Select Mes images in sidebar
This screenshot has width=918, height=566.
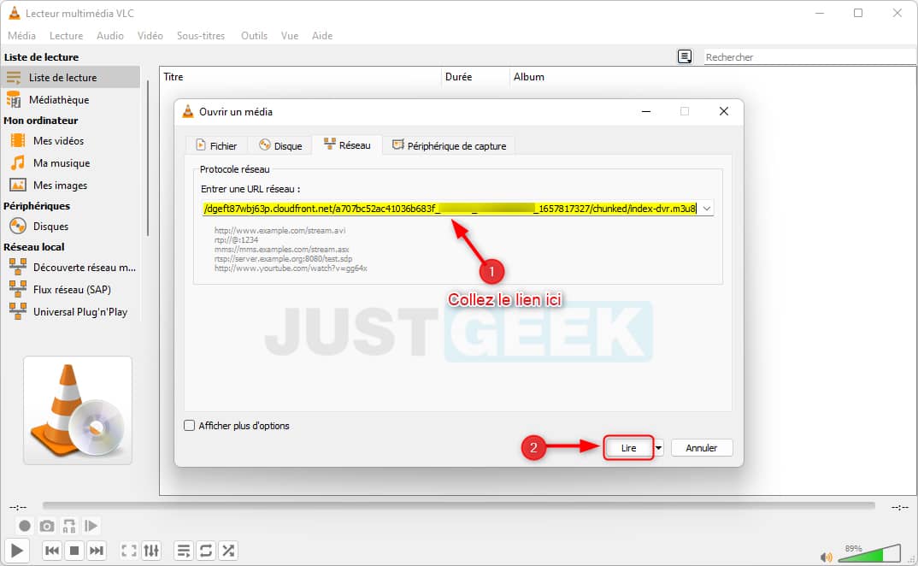(x=70, y=186)
